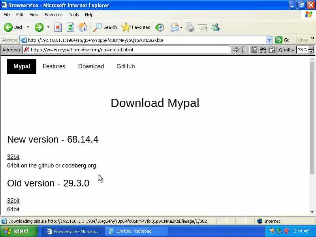Click the page vertical scrollbar thumb
The width and height of the screenshot is (316, 237).
pyautogui.click(x=312, y=118)
